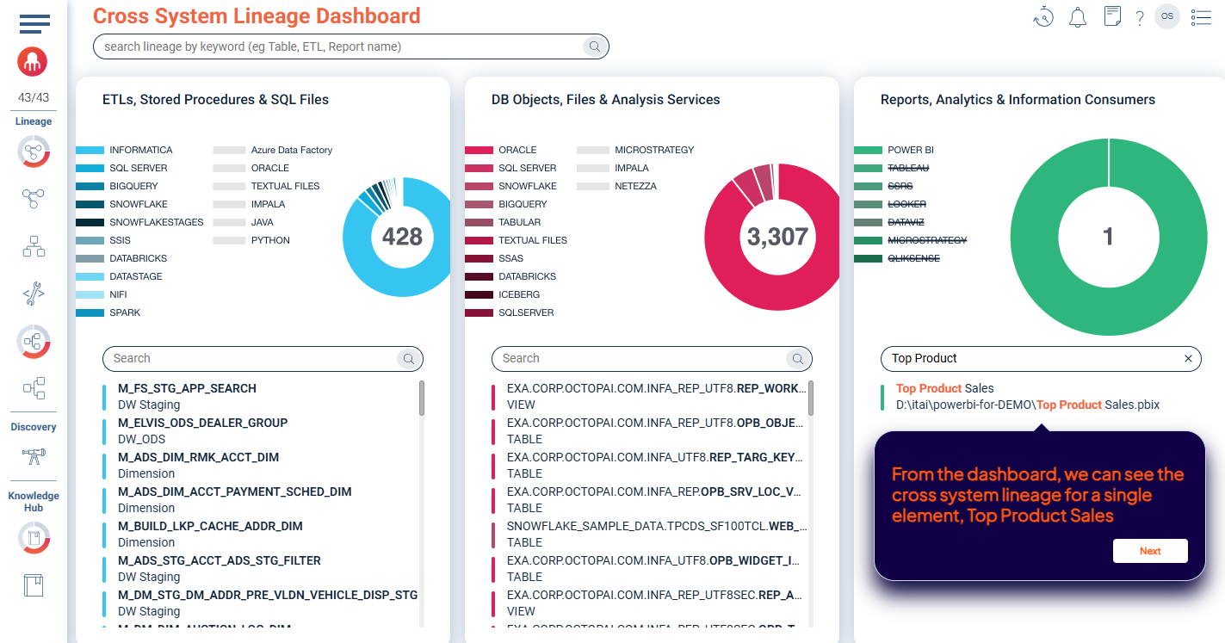Toggle the INFORMATICA legend filter
1225x643 pixels.
124,150
